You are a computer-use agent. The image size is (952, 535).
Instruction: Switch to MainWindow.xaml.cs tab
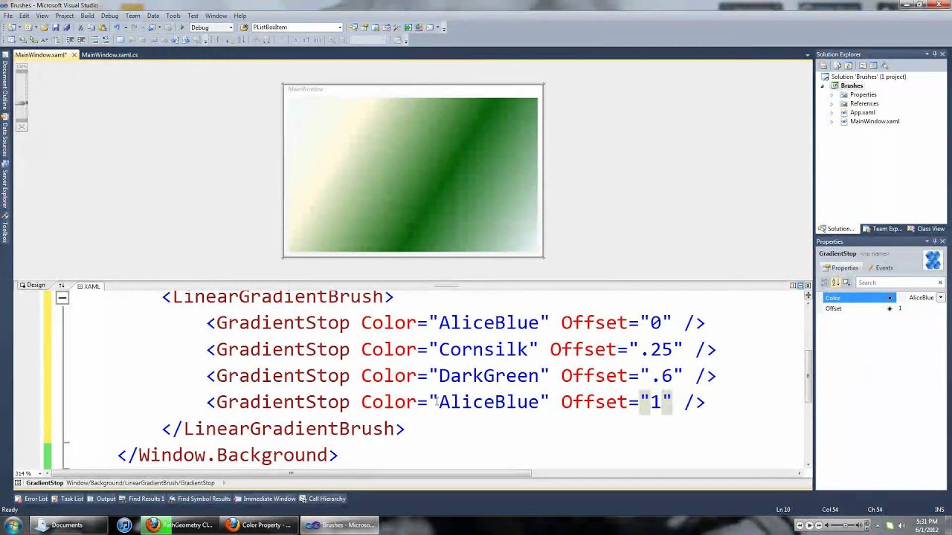point(109,55)
